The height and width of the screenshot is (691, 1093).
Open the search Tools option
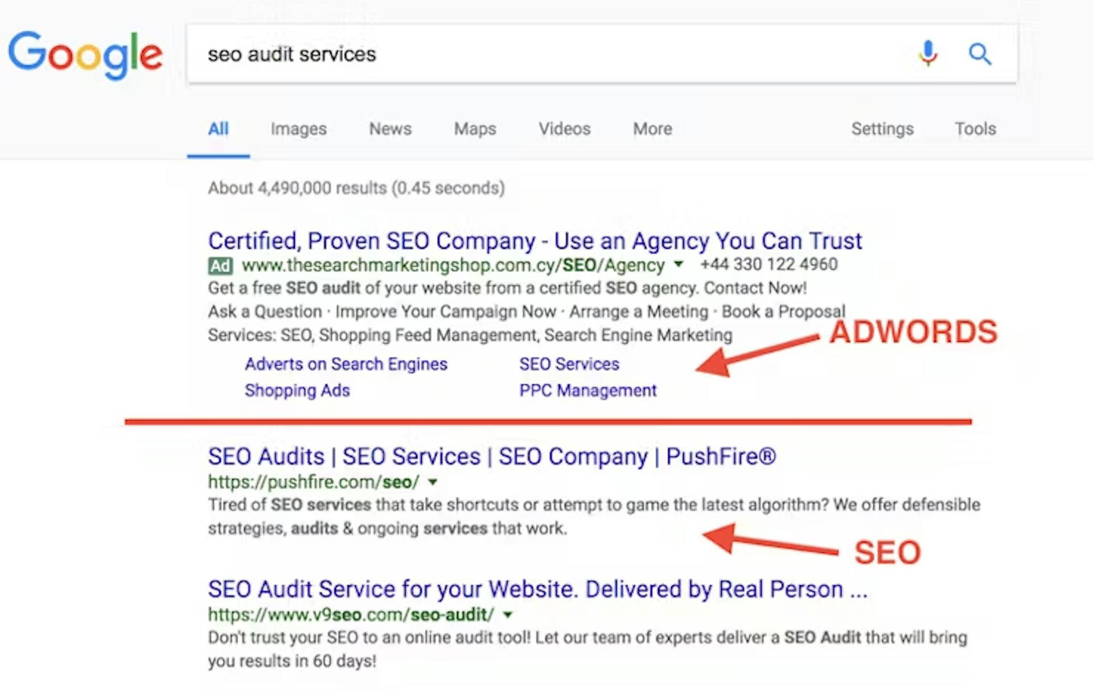coord(975,129)
